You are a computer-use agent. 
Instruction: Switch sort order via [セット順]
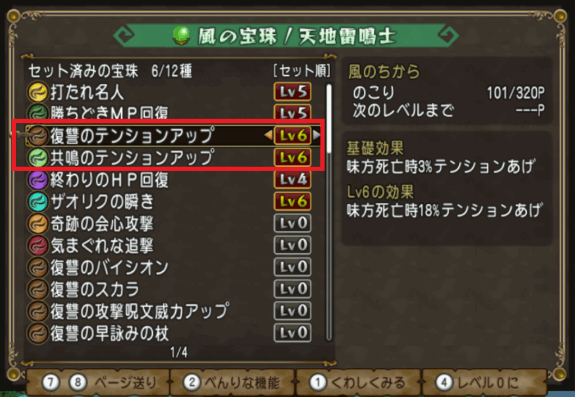point(302,71)
